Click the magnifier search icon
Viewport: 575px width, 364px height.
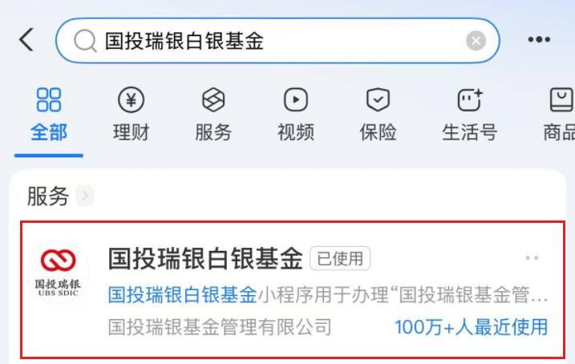[x=85, y=41]
